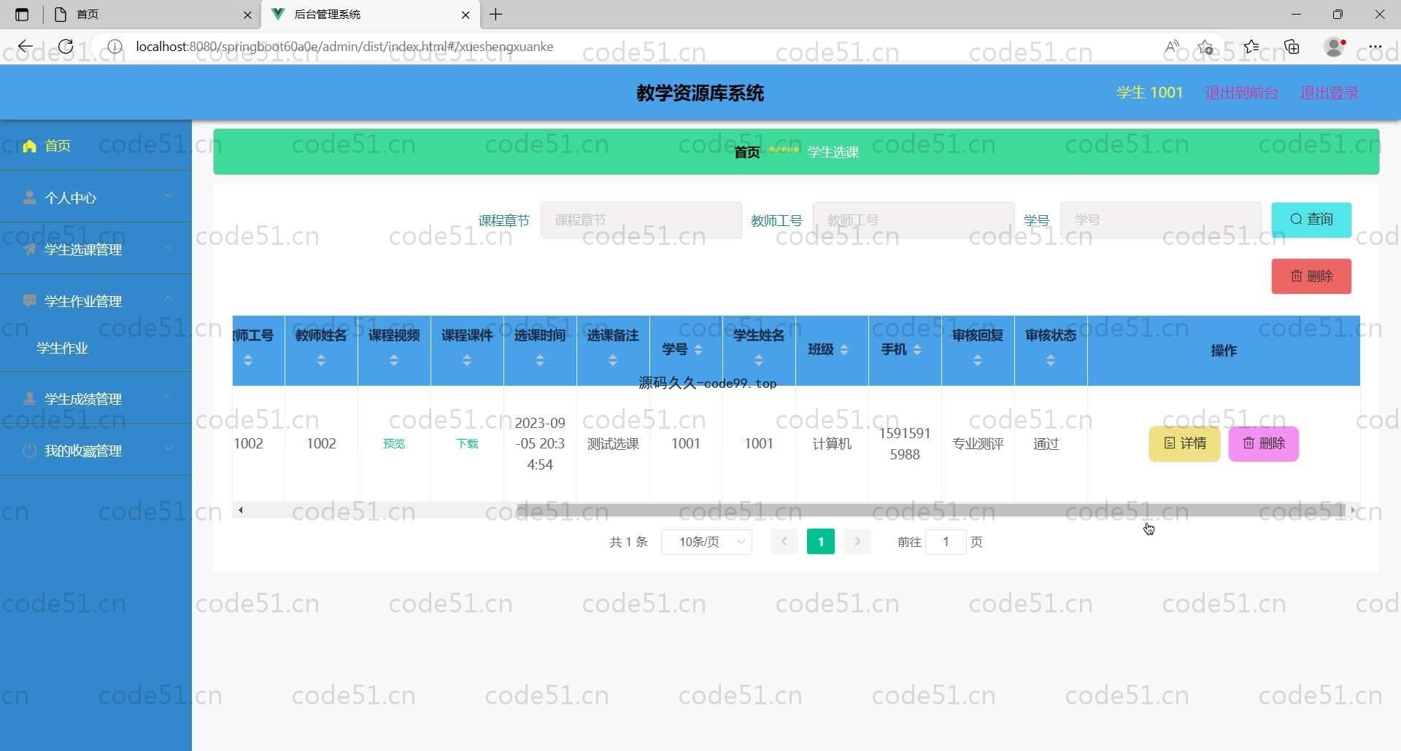The width and height of the screenshot is (1401, 751).
Task: Click the read aloud icon
Action: coord(1172,47)
